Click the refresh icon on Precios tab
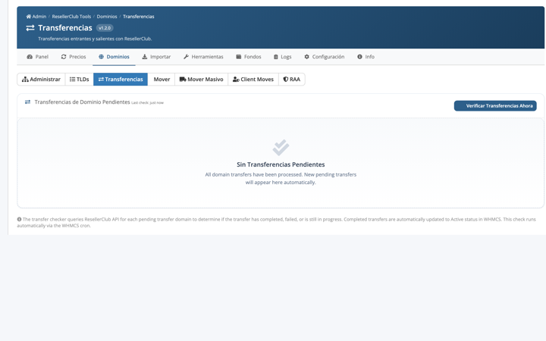Viewport: 546px width, 341px height. 64,57
